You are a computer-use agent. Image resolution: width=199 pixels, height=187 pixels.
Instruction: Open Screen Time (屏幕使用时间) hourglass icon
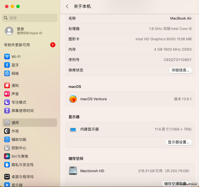pos(7,111)
